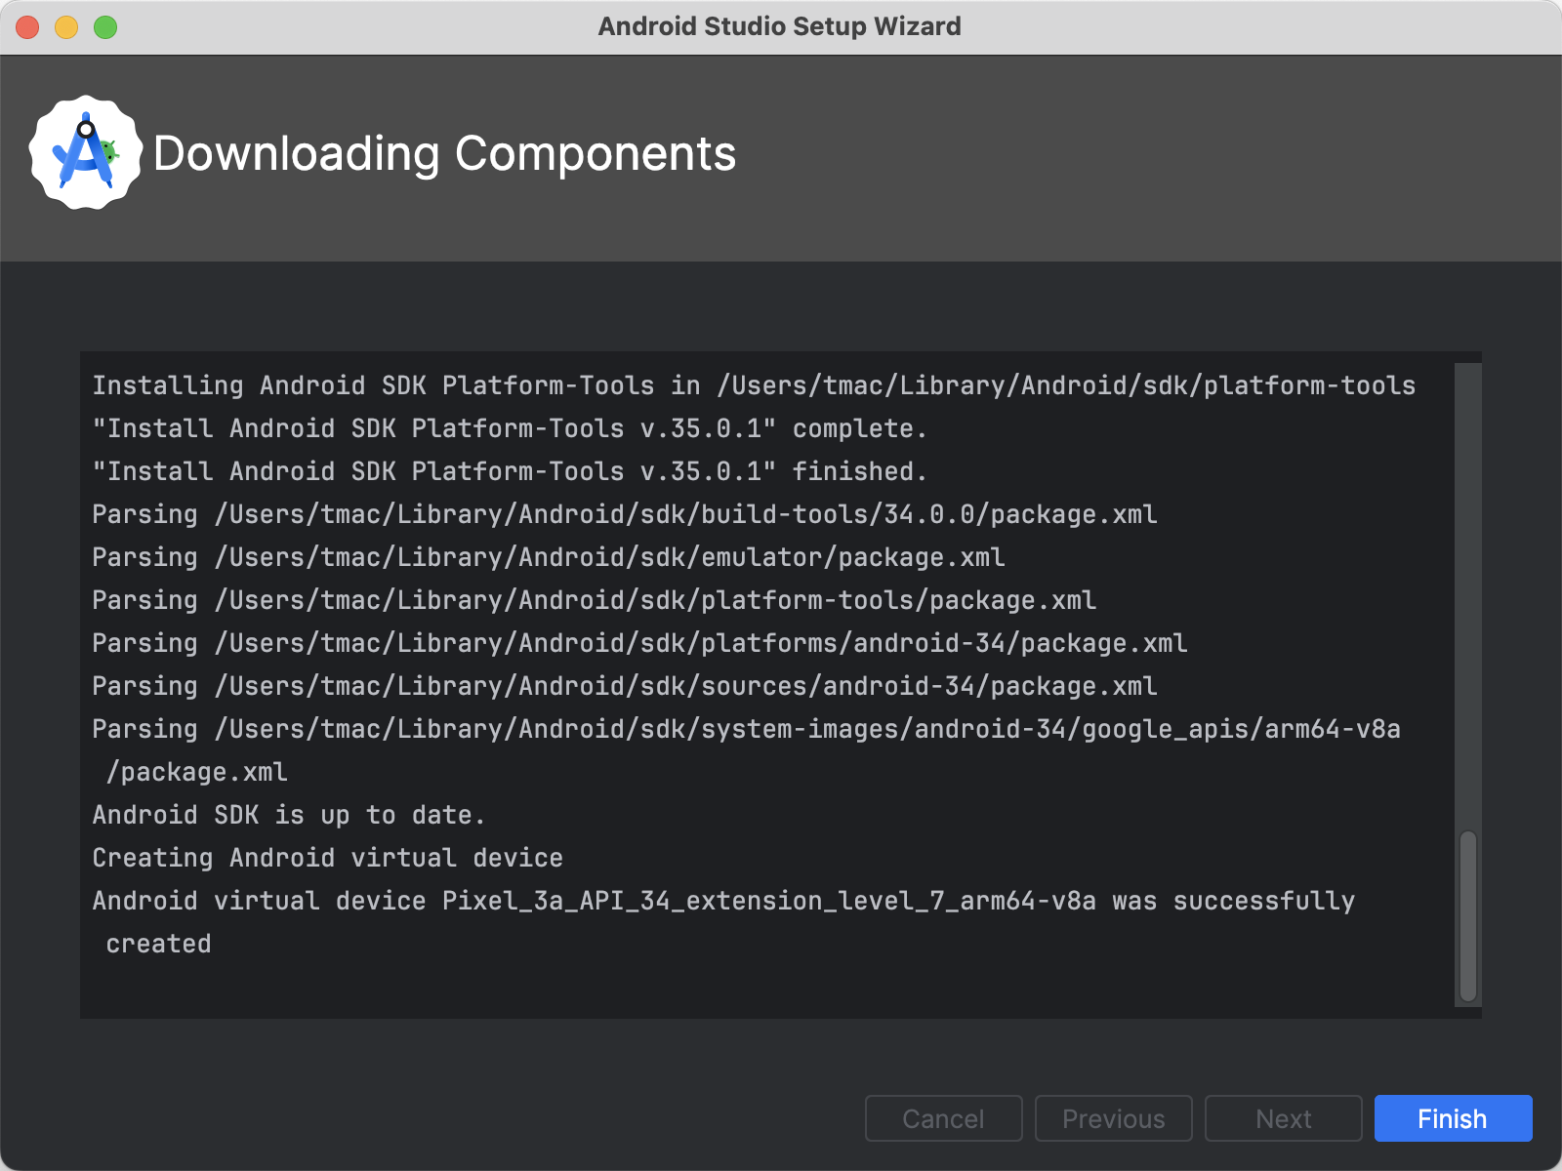The image size is (1562, 1171).
Task: Click the Platform-Tools v.35.0.1 complete line
Action: (509, 428)
